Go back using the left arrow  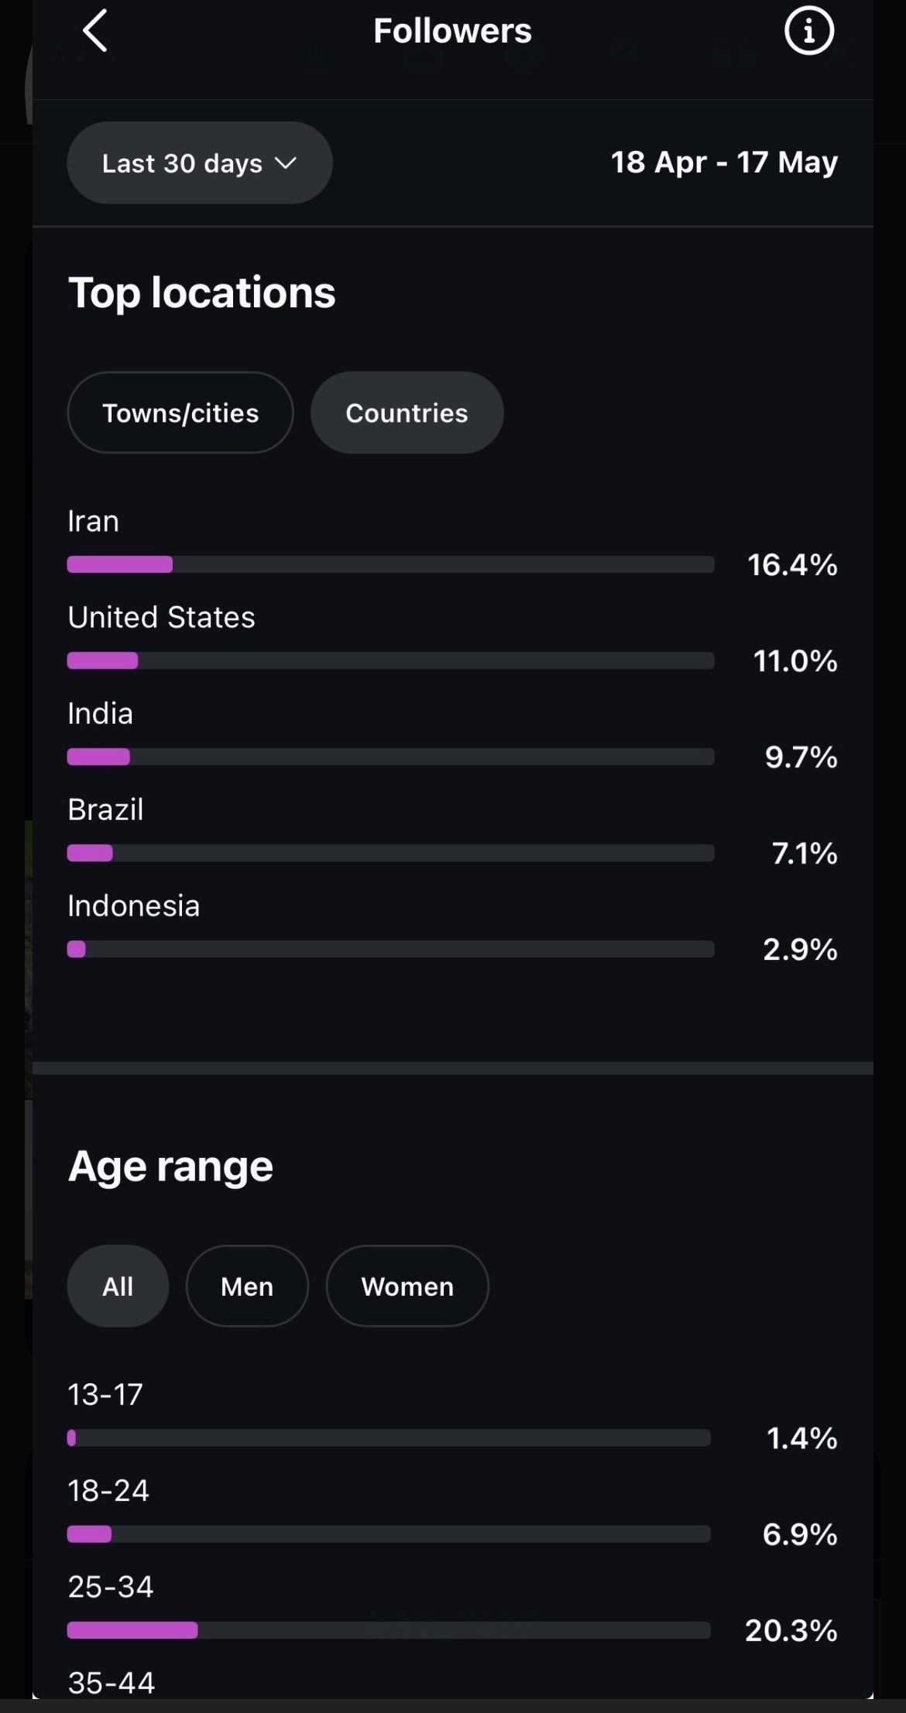pyautogui.click(x=94, y=31)
